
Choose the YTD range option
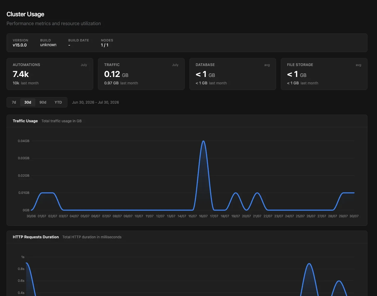coord(58,102)
